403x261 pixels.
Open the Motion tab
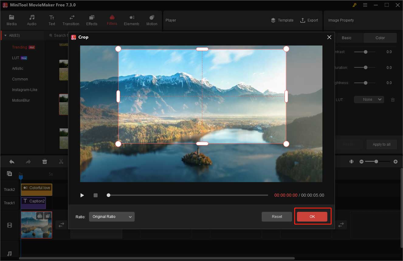(x=152, y=20)
